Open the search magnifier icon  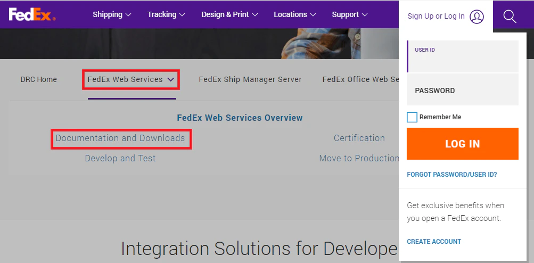510,16
